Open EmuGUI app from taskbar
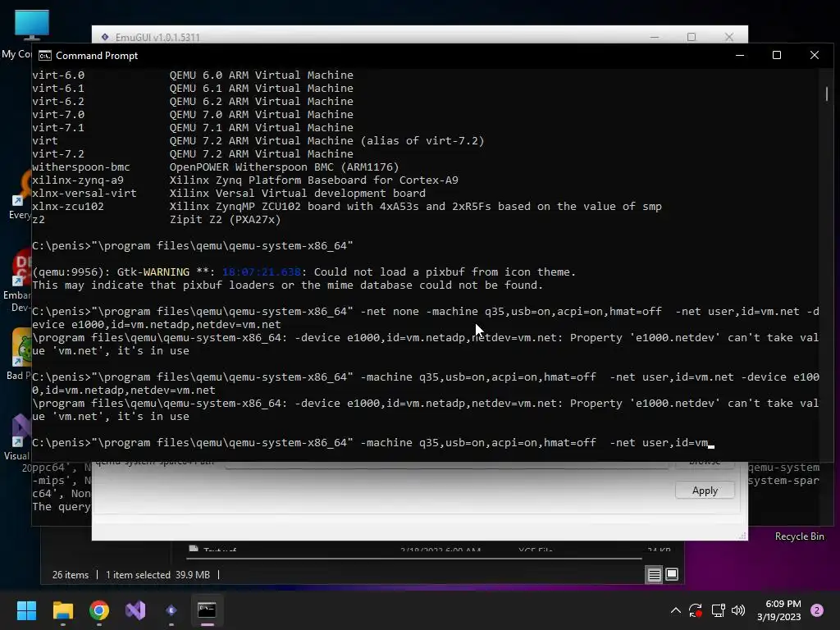Viewport: 840px width, 630px height. (x=171, y=610)
